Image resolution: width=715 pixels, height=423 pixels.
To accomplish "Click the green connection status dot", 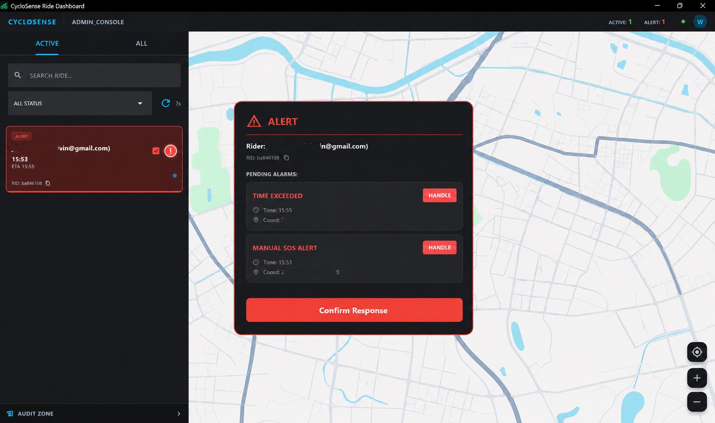I will (x=683, y=21).
